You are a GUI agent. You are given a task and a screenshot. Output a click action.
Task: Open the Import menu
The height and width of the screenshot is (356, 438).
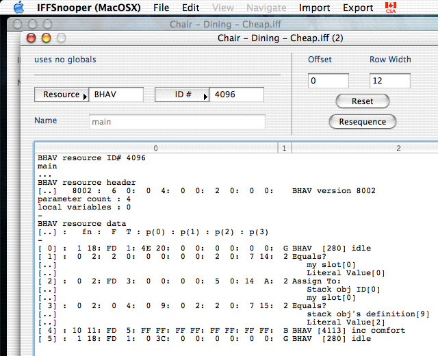[314, 8]
